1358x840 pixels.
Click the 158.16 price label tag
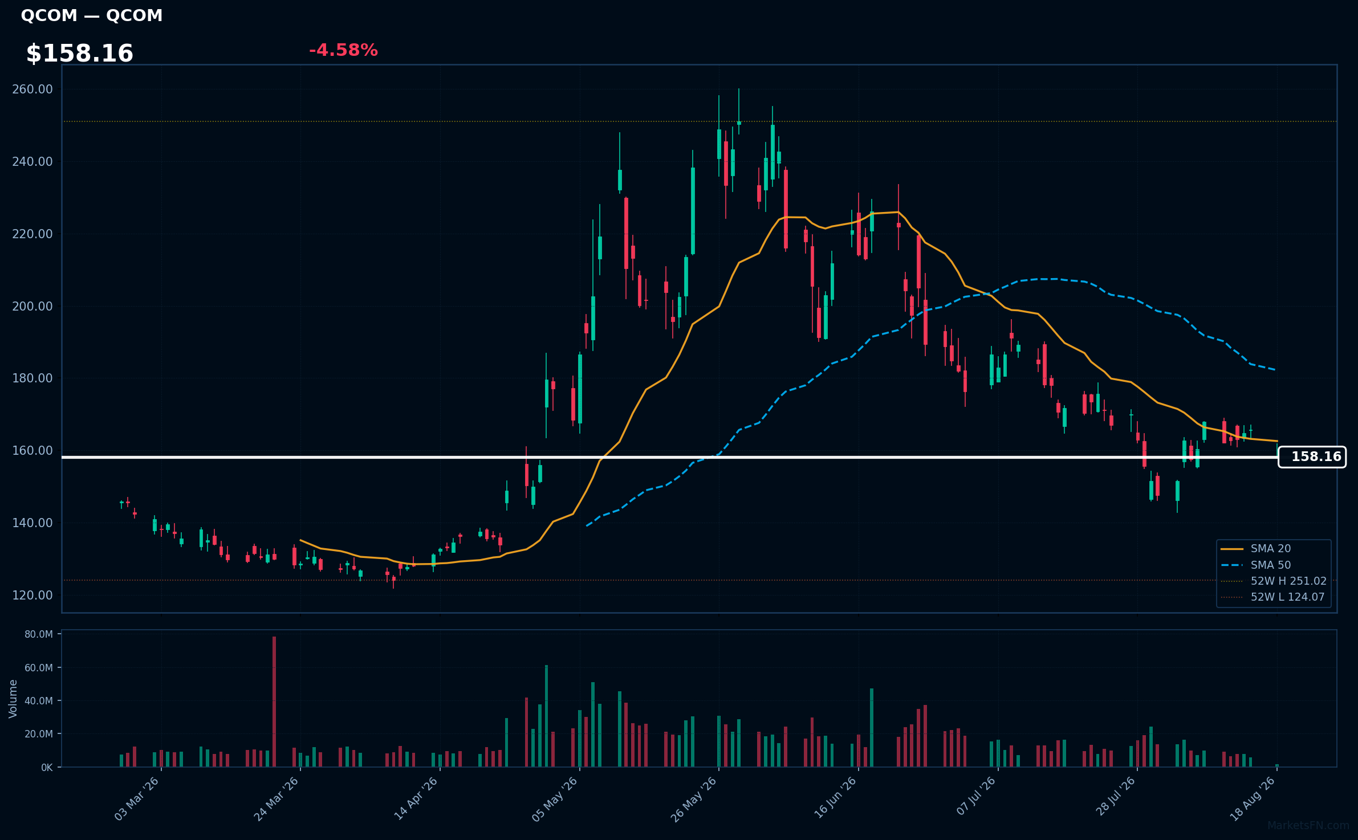point(1312,457)
